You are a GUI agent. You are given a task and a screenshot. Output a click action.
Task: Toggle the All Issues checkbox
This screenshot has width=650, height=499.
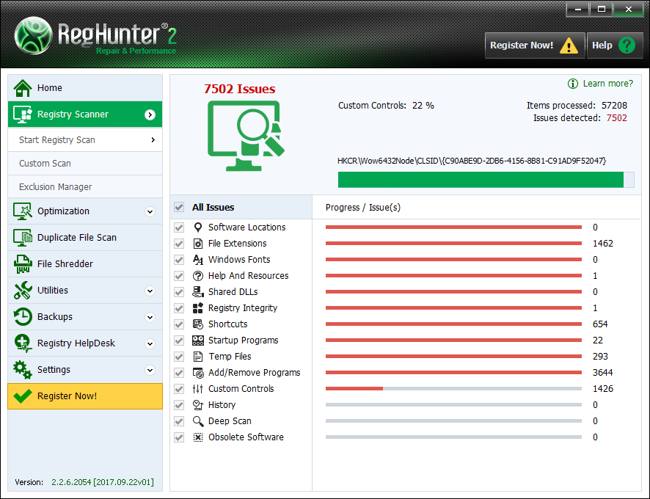(x=179, y=207)
